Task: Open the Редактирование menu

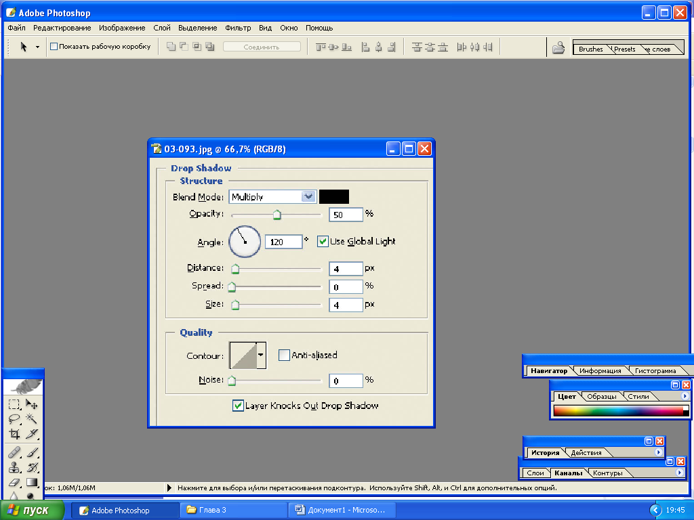Action: click(x=62, y=28)
